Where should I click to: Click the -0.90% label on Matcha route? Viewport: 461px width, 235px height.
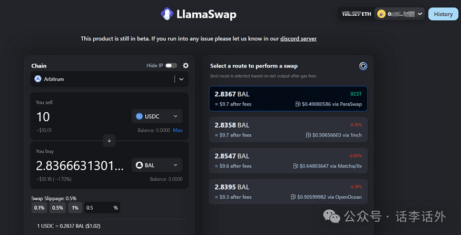pos(355,155)
